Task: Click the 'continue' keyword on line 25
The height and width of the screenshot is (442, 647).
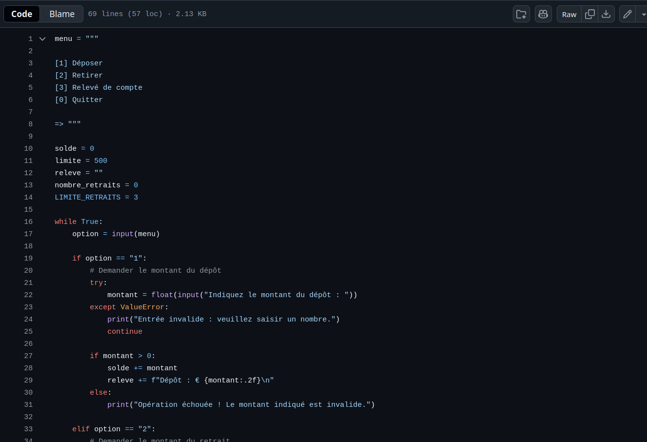Action: coord(125,332)
